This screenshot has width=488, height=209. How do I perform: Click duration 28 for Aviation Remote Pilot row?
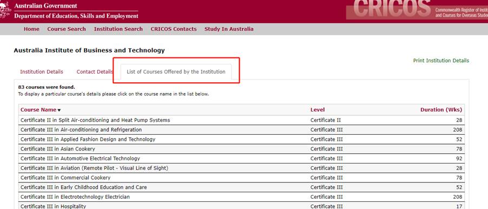[x=459, y=168]
